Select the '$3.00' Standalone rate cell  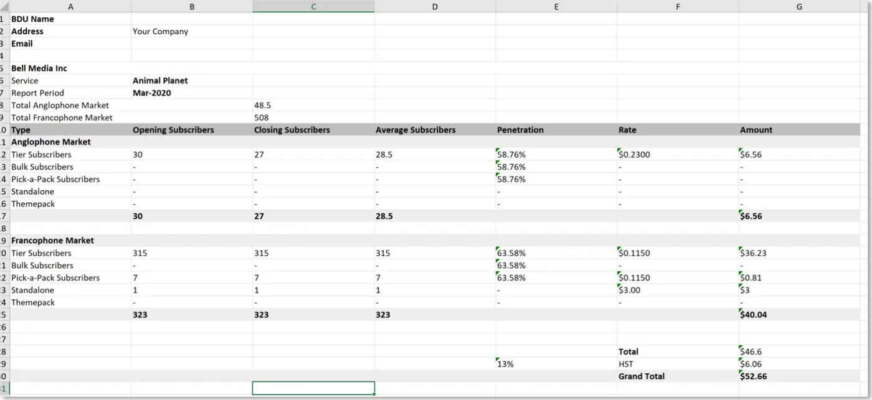tap(678, 290)
